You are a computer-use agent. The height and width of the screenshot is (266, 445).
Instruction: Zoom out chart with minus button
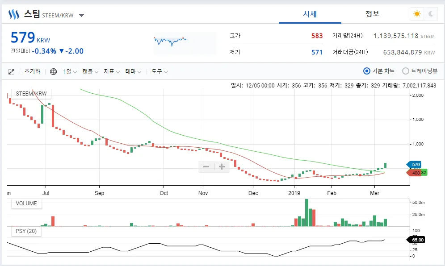click(x=206, y=166)
